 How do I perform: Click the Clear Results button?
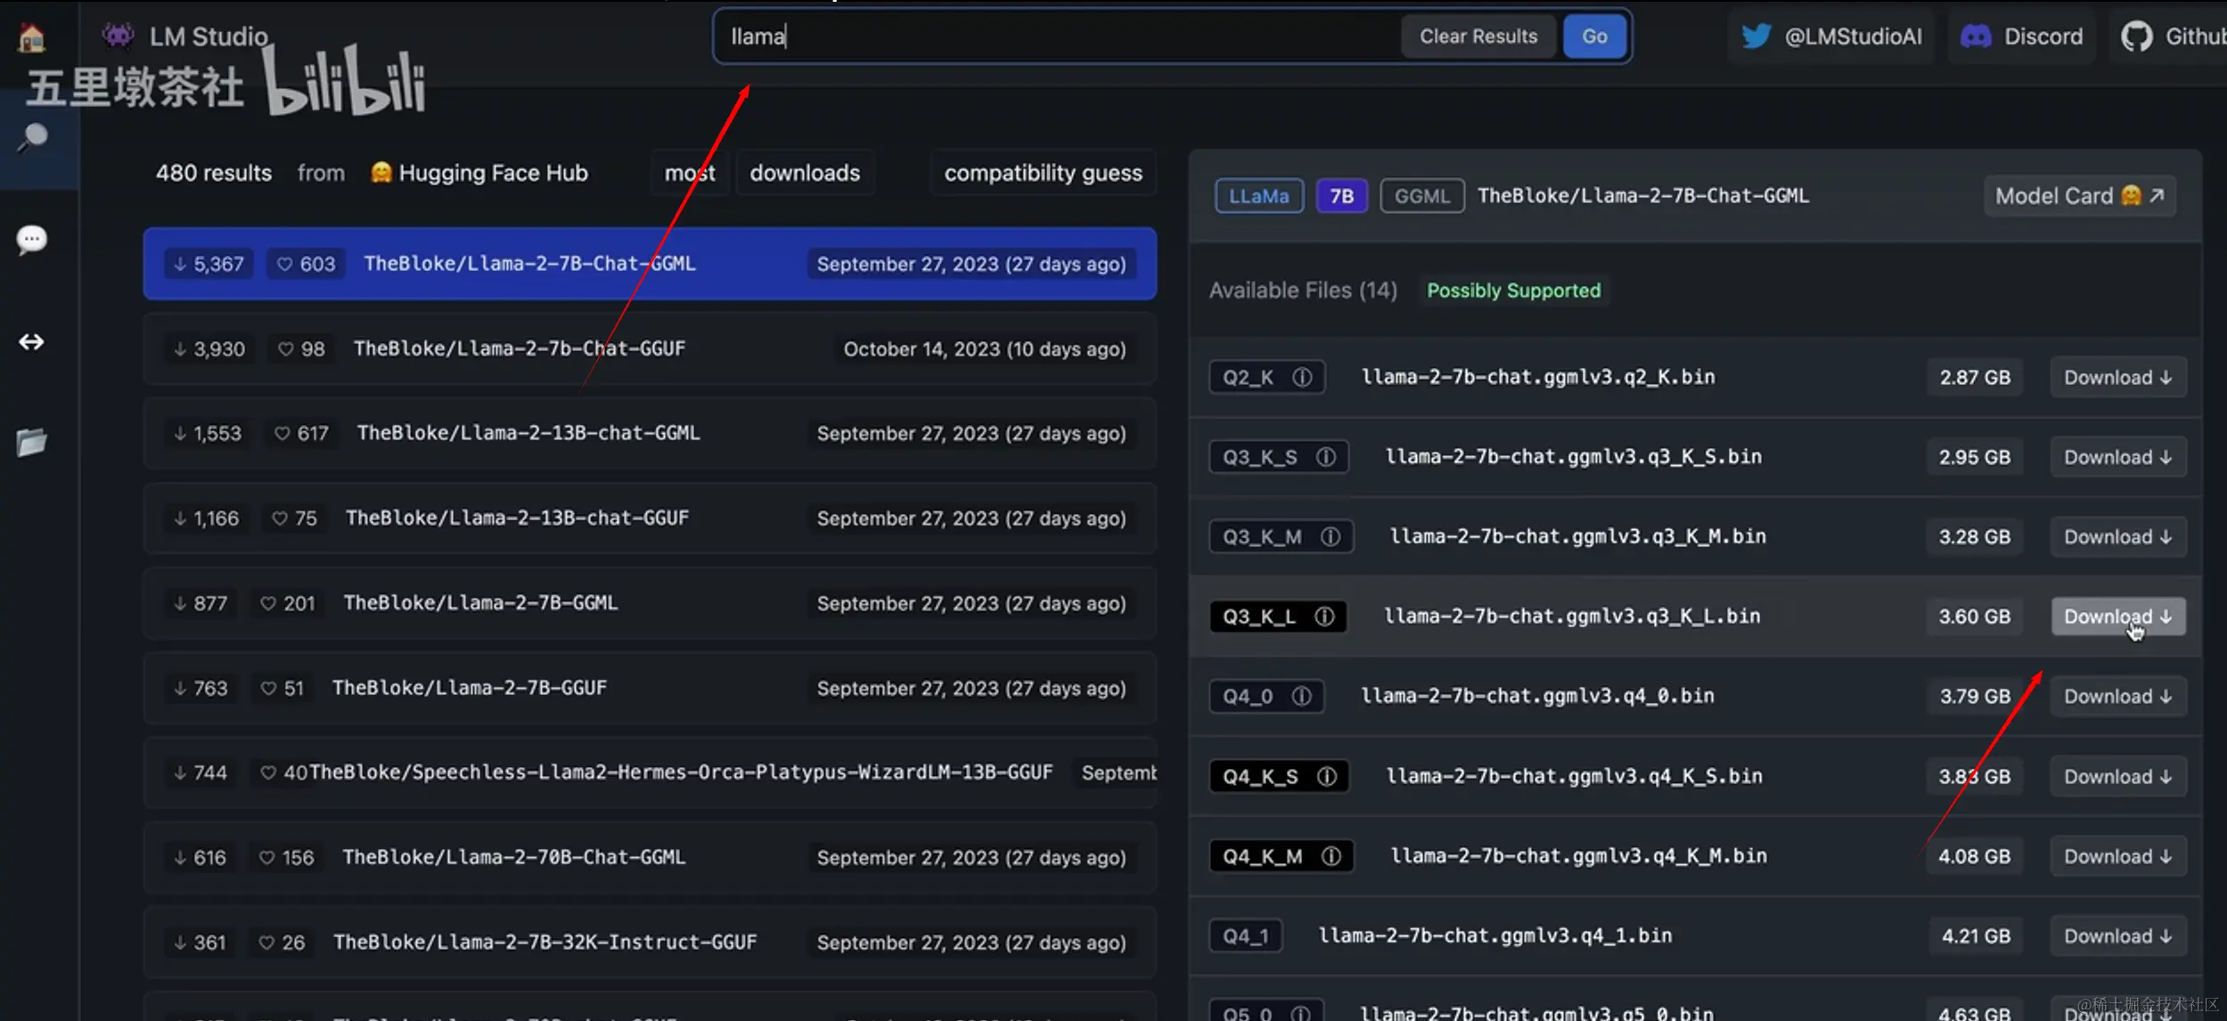coord(1478,37)
